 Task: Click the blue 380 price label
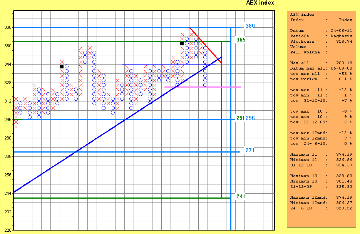(x=250, y=26)
